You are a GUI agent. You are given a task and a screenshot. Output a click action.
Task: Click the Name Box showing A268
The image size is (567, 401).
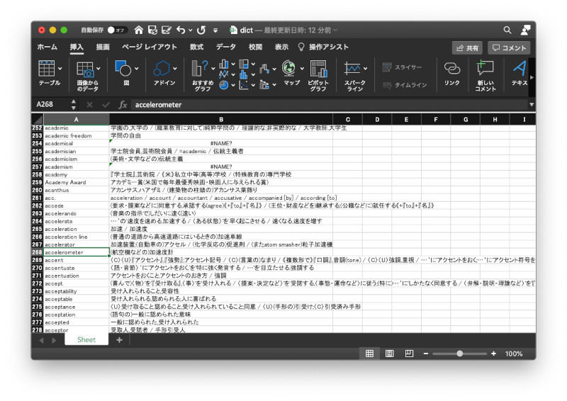click(x=51, y=104)
